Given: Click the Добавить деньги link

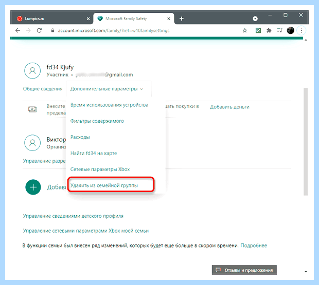Looking at the screenshot, I should [x=229, y=107].
